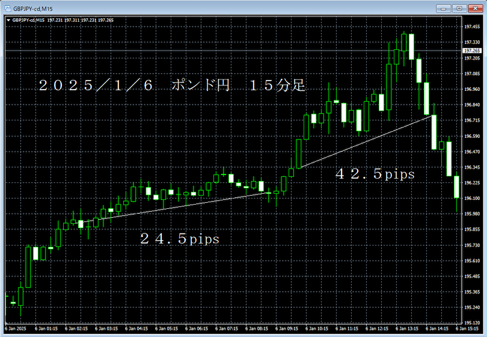487x337 pixels.
Task: Click time axis label 6 Jan 03:15
Action: coord(106,329)
